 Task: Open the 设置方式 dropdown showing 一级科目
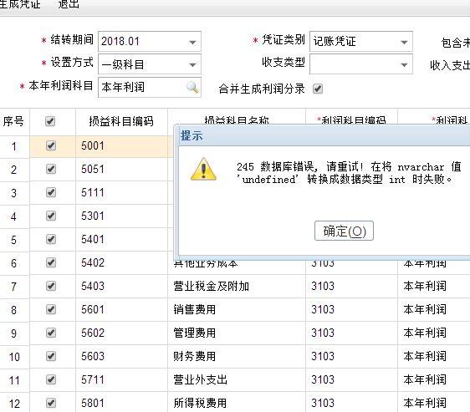[149, 64]
